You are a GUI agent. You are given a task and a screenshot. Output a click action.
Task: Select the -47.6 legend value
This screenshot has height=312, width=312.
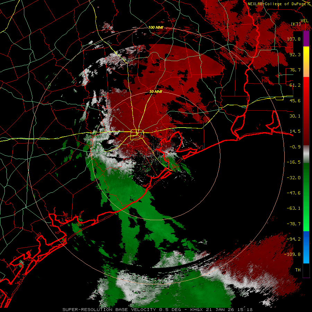(294, 193)
